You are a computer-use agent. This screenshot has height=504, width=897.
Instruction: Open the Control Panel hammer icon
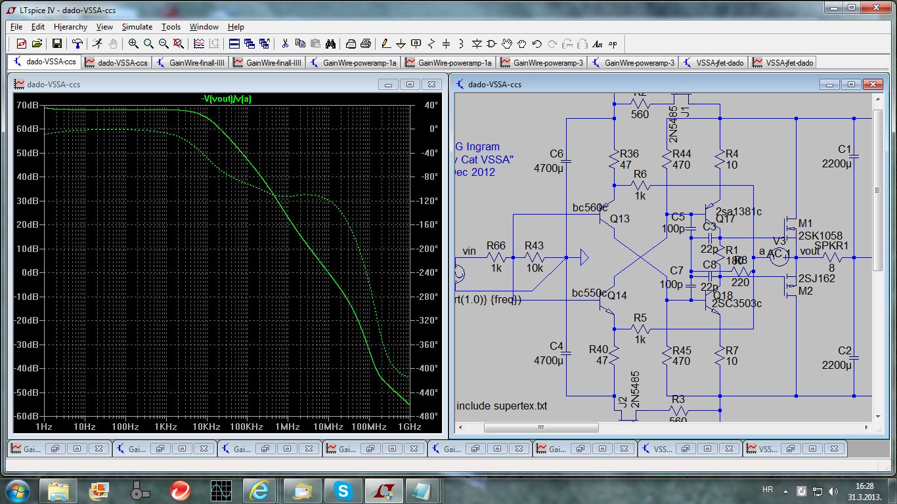[x=77, y=44]
